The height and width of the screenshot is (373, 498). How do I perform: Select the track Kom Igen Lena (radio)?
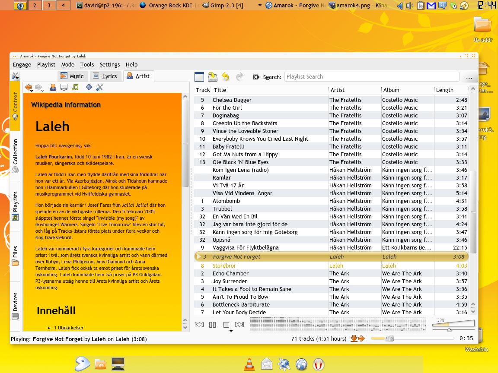pyautogui.click(x=331, y=170)
